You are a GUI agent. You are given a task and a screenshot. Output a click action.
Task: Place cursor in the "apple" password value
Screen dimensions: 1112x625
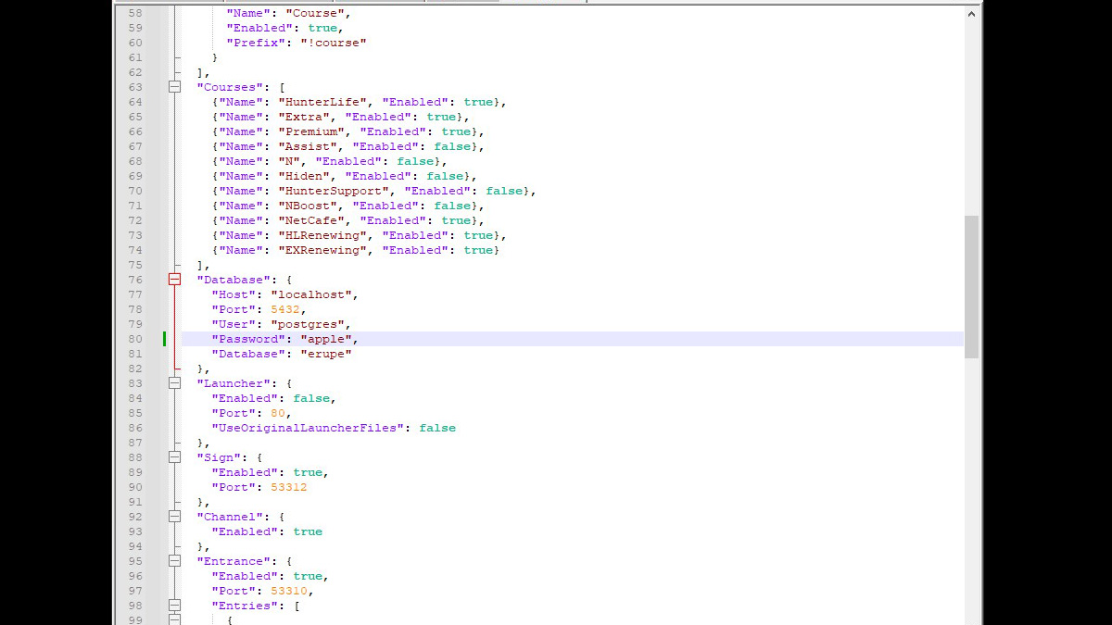[x=334, y=339]
